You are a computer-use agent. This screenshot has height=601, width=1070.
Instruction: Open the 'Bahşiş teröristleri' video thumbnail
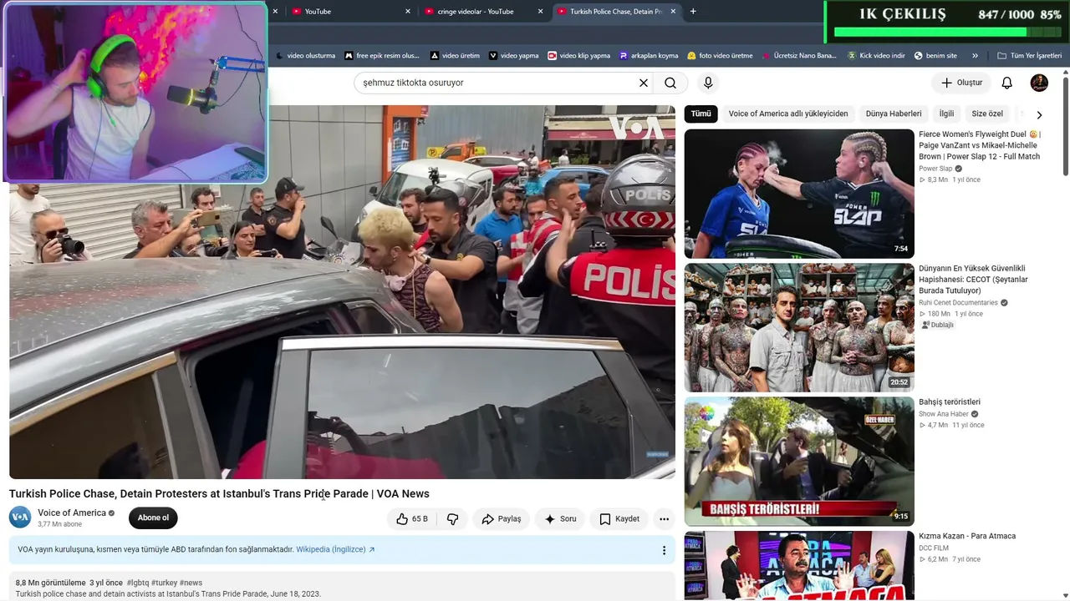(799, 462)
